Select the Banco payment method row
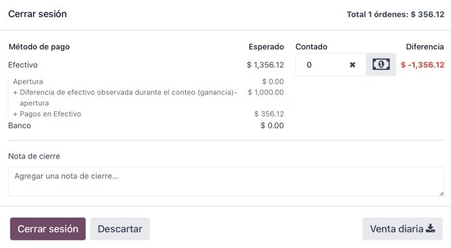Image resolution: width=451 pixels, height=248 pixels. 146,126
